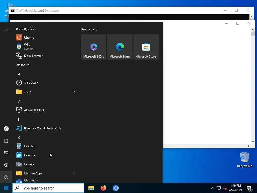Open the Microsoft 365 tile

[x=94, y=47]
